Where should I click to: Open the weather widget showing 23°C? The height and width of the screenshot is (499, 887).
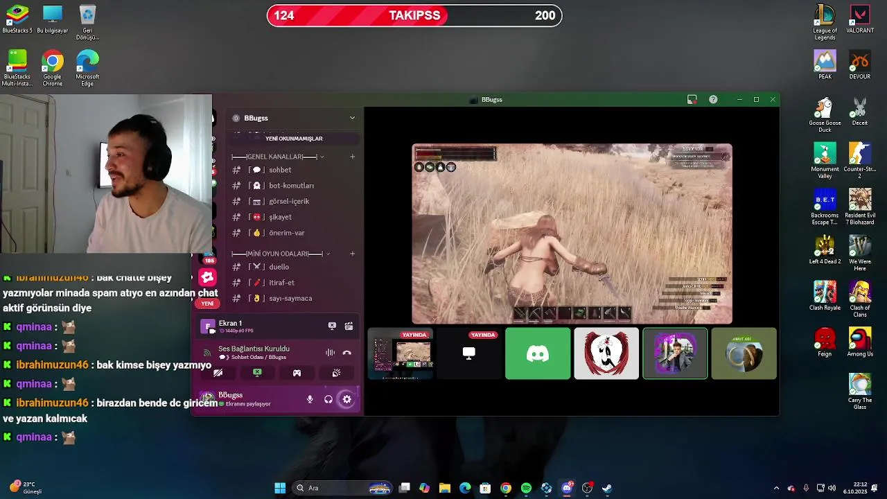coord(26,488)
